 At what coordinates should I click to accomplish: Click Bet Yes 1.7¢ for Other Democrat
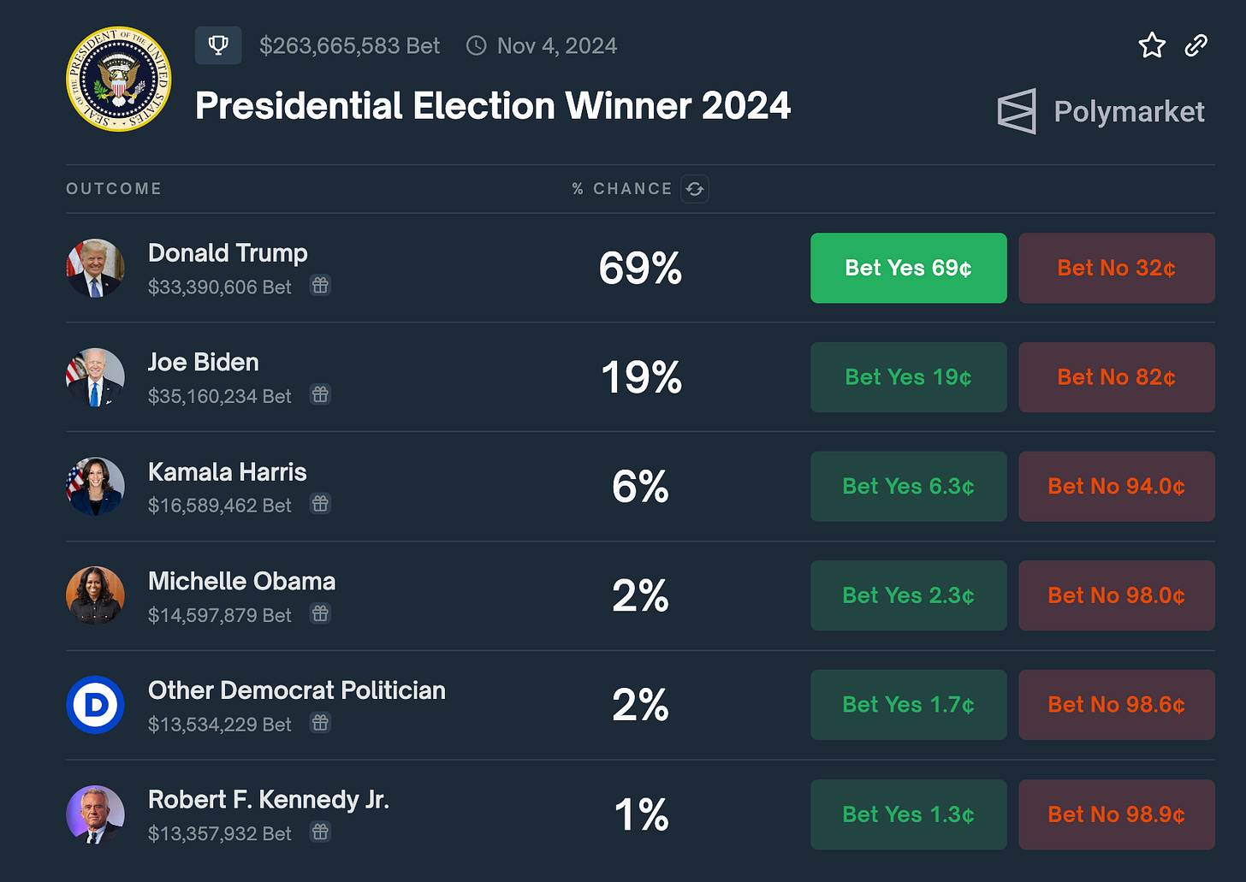[x=908, y=705]
